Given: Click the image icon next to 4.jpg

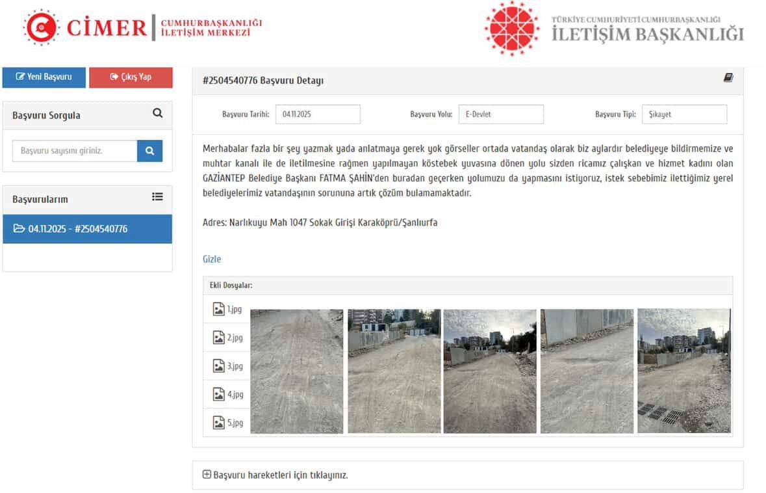Looking at the screenshot, I should 218,394.
